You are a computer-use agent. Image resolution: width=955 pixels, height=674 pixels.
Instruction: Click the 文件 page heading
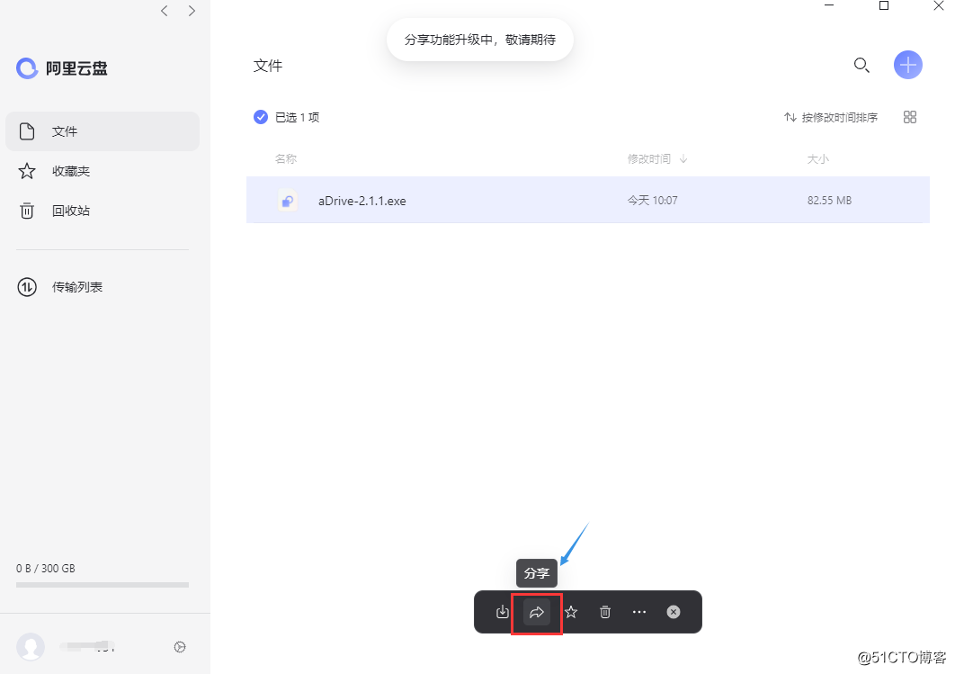268,66
